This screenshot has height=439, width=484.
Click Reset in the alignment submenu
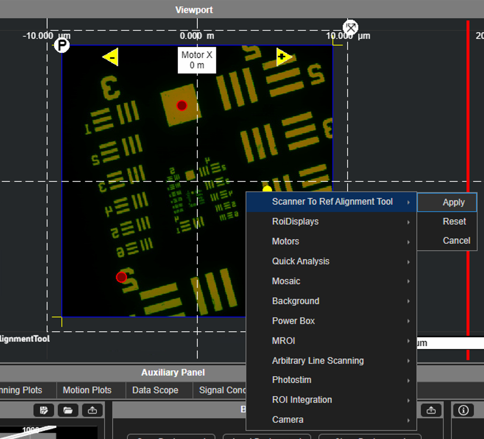454,222
